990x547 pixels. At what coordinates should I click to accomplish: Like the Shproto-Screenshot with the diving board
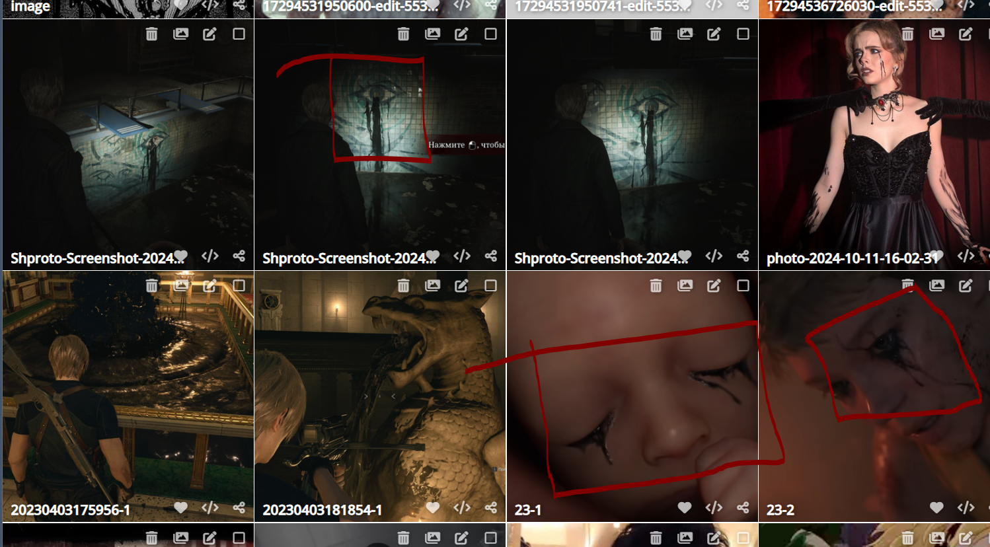point(180,256)
